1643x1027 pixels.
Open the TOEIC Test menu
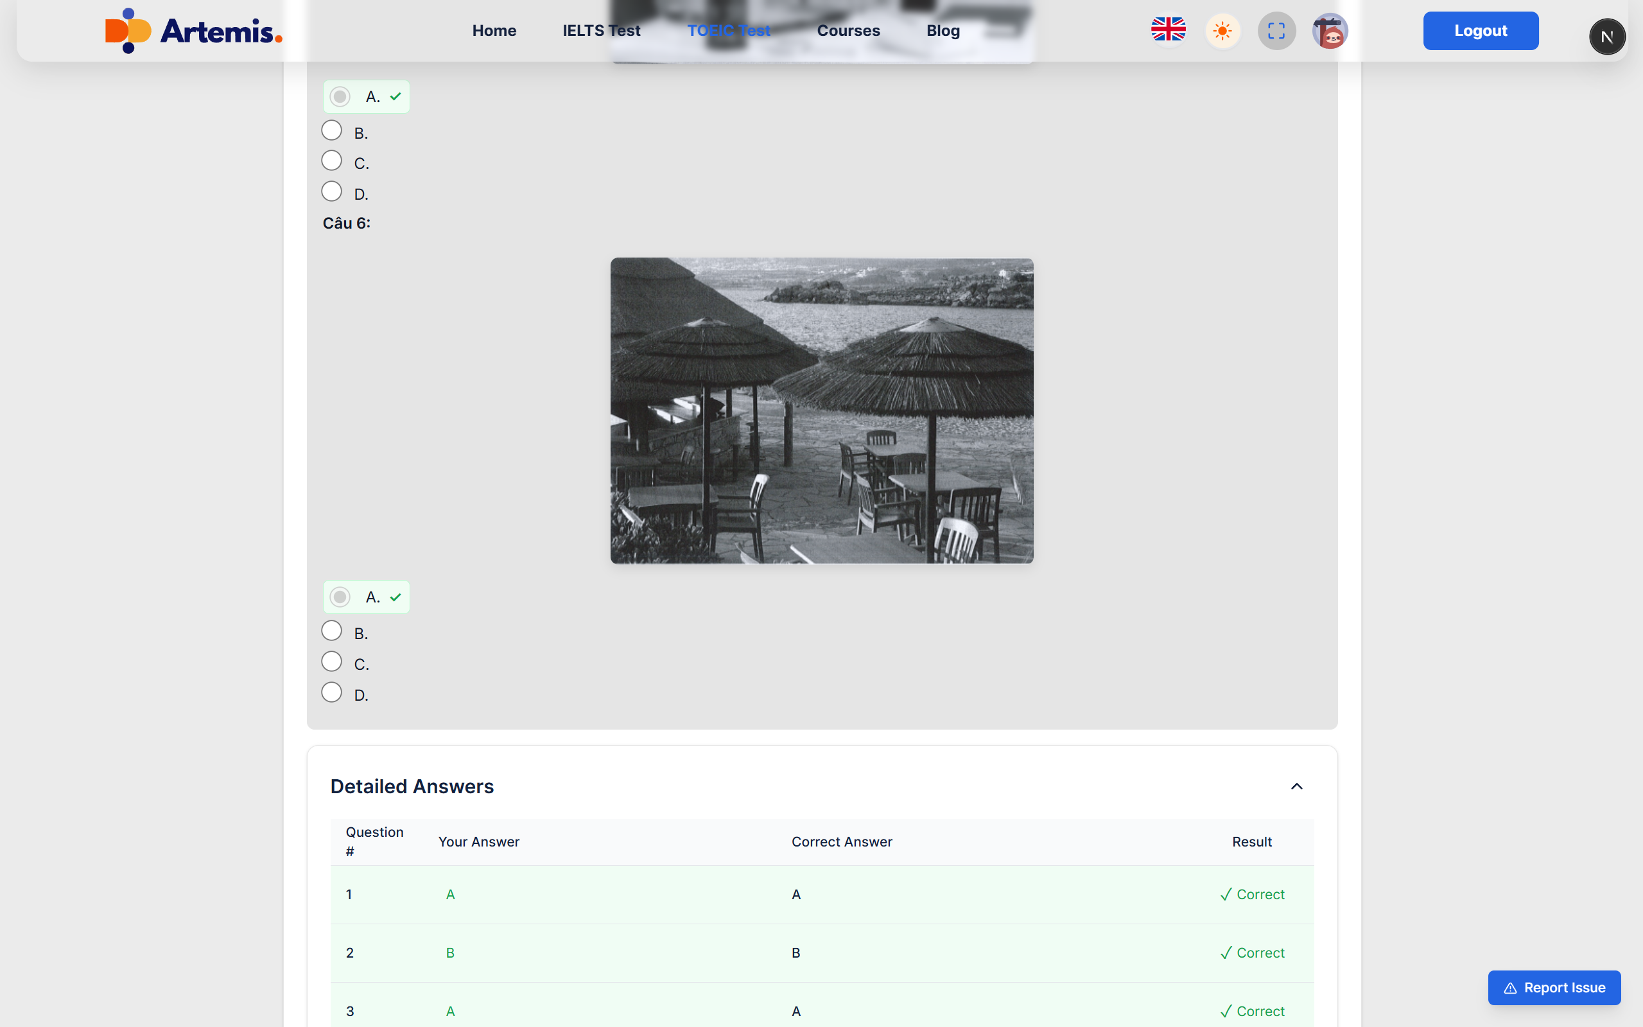tap(729, 31)
